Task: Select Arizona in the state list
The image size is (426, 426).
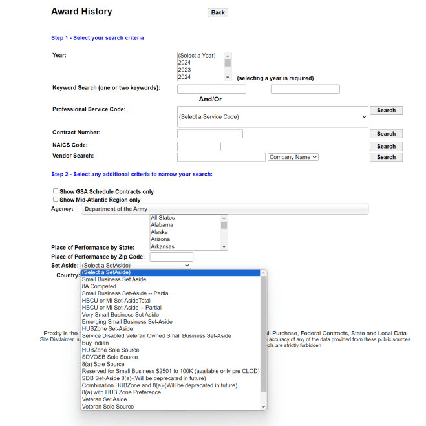Action: pyautogui.click(x=186, y=239)
